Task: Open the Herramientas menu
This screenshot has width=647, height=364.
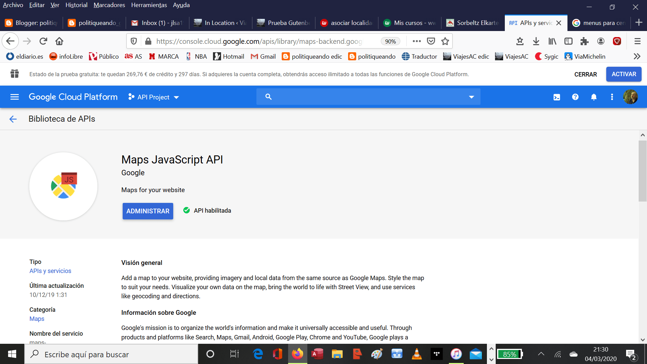Action: click(149, 5)
